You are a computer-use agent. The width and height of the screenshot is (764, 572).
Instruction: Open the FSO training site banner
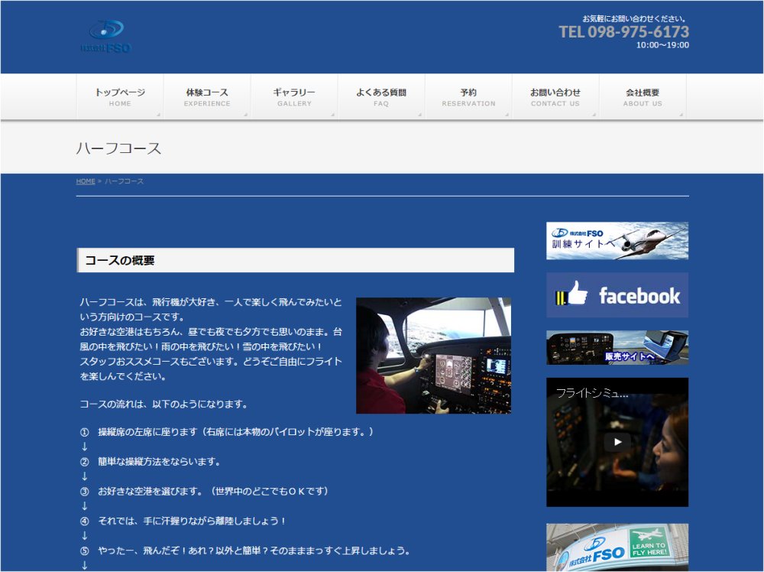point(617,241)
